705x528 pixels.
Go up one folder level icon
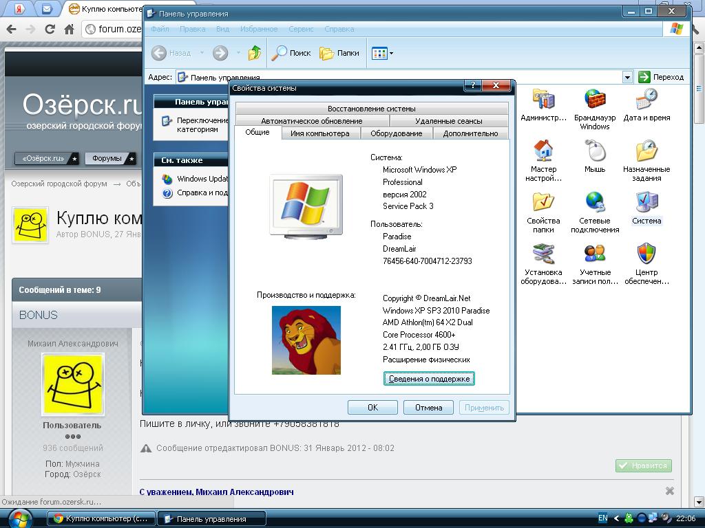pyautogui.click(x=255, y=53)
